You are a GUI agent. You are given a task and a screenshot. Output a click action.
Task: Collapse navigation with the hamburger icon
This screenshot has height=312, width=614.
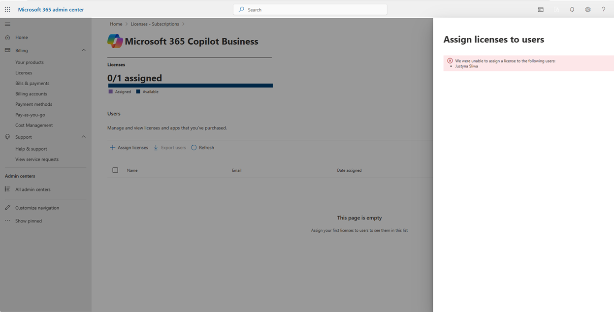[x=7, y=24]
